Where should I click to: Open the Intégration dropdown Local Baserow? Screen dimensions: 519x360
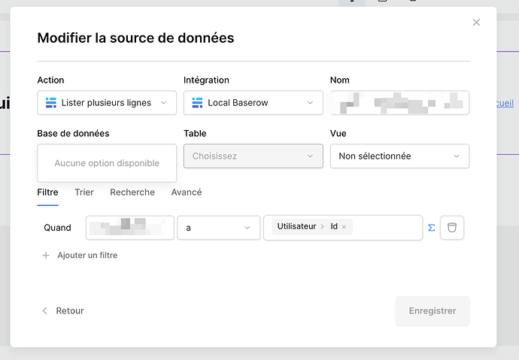[x=253, y=103]
